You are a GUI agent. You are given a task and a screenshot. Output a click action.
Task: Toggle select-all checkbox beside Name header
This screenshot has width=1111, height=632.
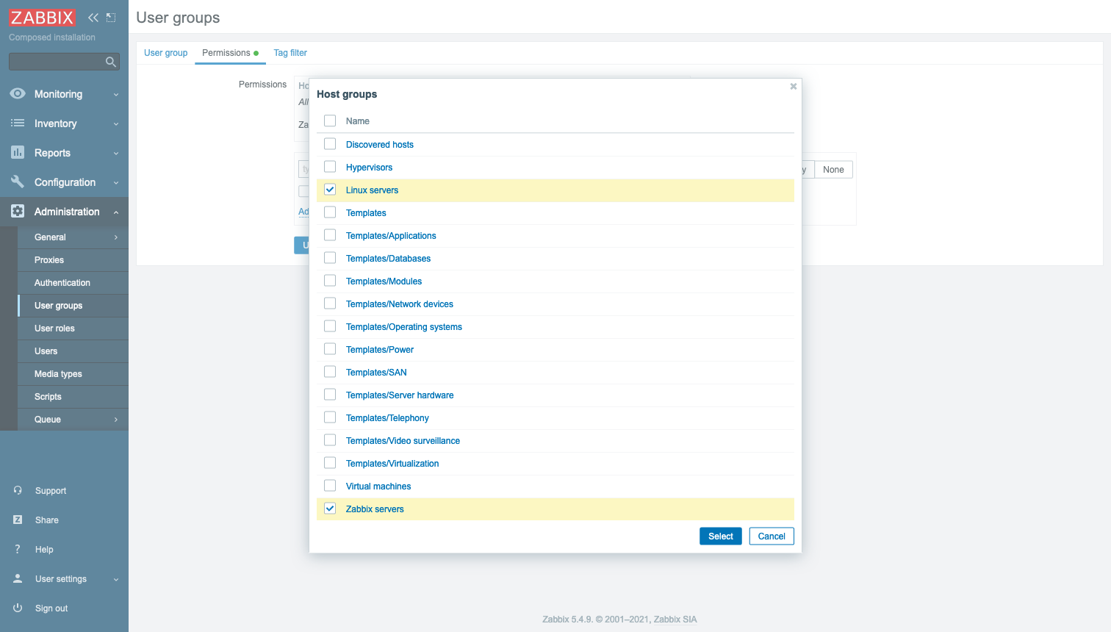tap(330, 121)
